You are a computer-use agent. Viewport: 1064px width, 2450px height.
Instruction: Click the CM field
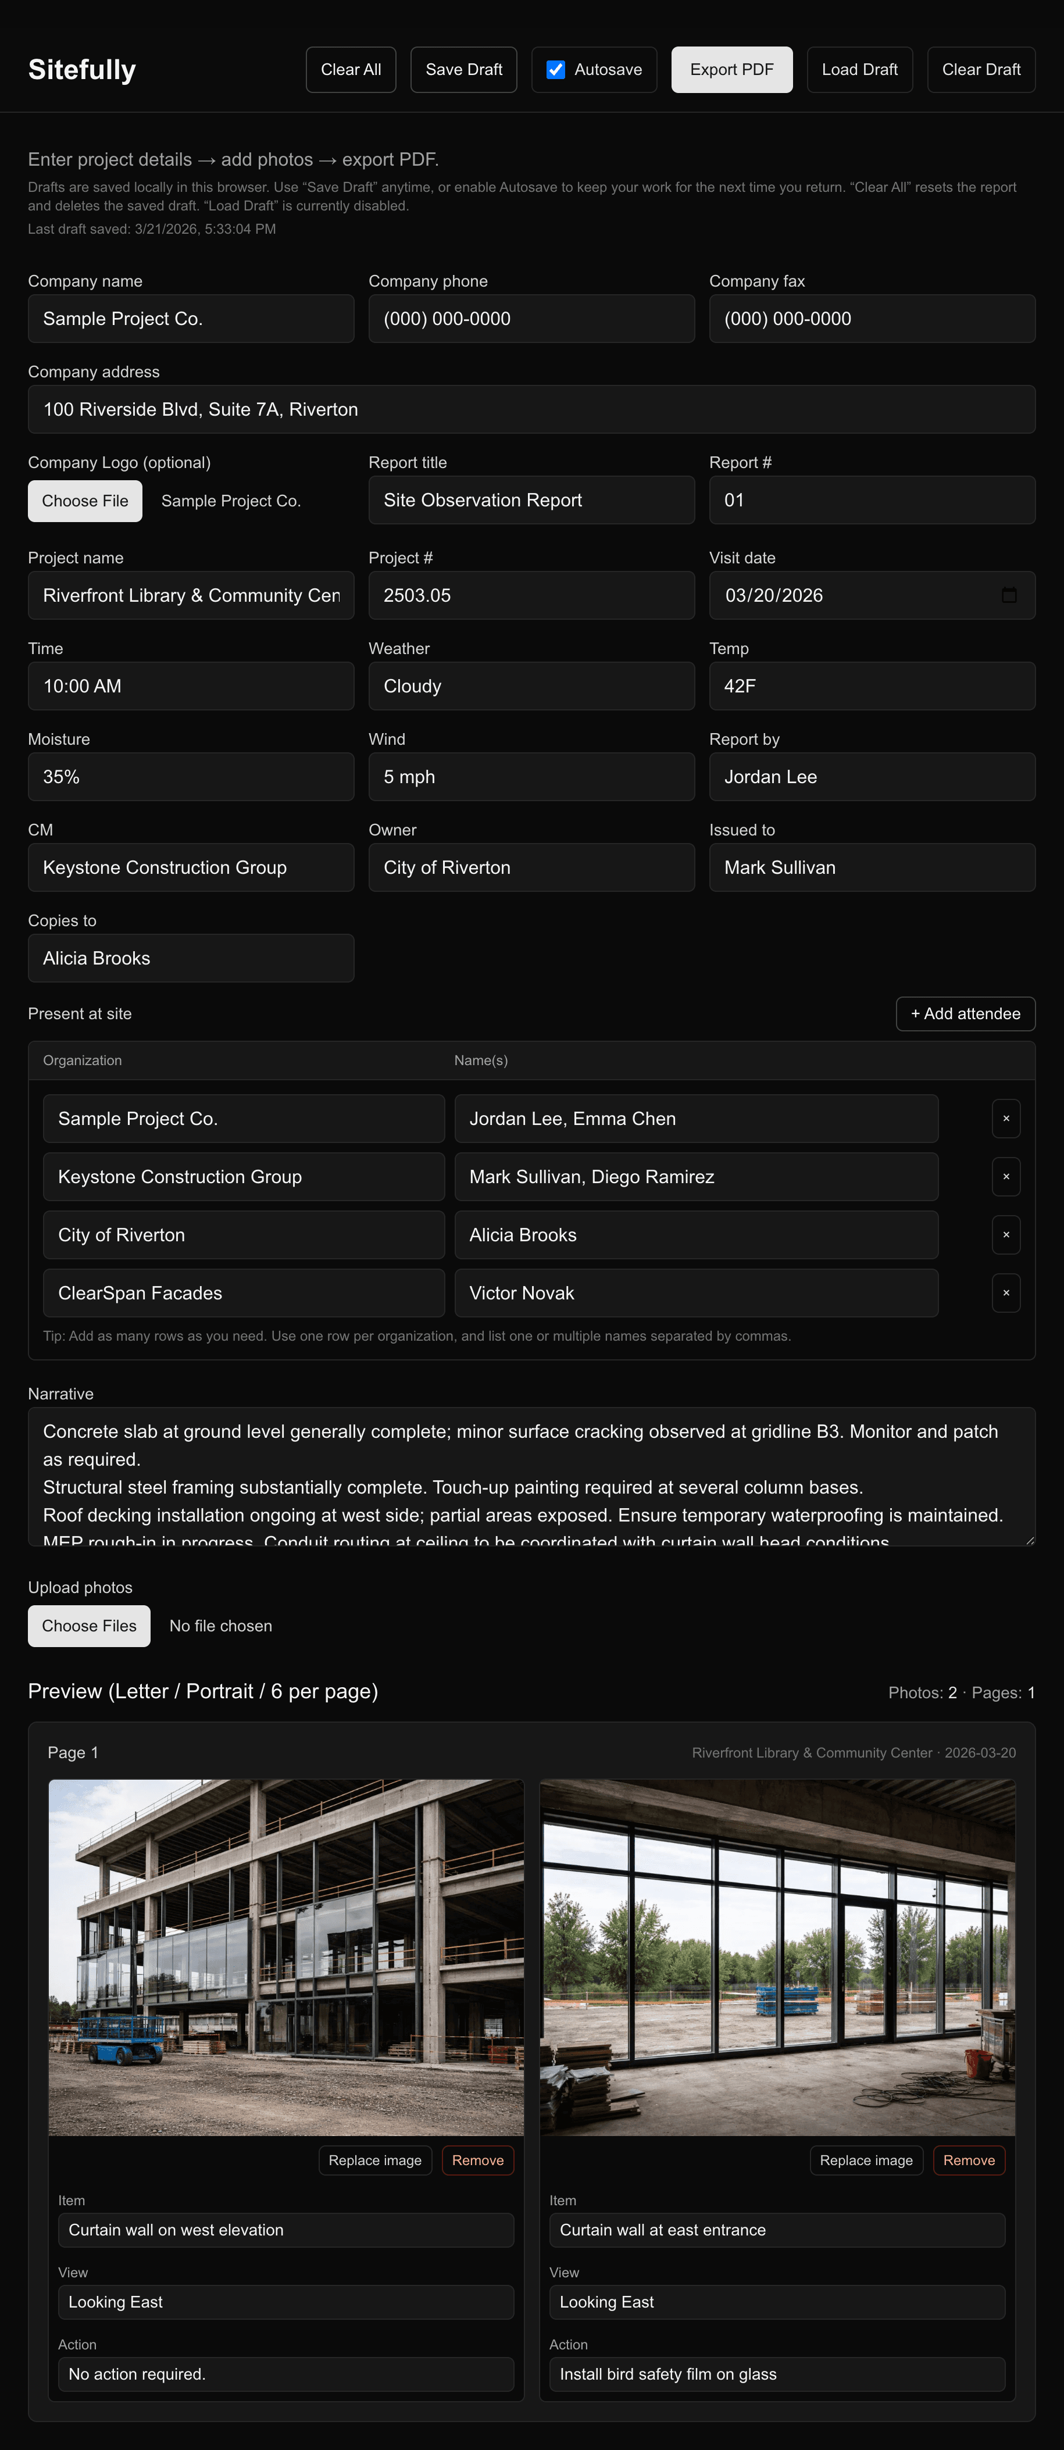[191, 867]
